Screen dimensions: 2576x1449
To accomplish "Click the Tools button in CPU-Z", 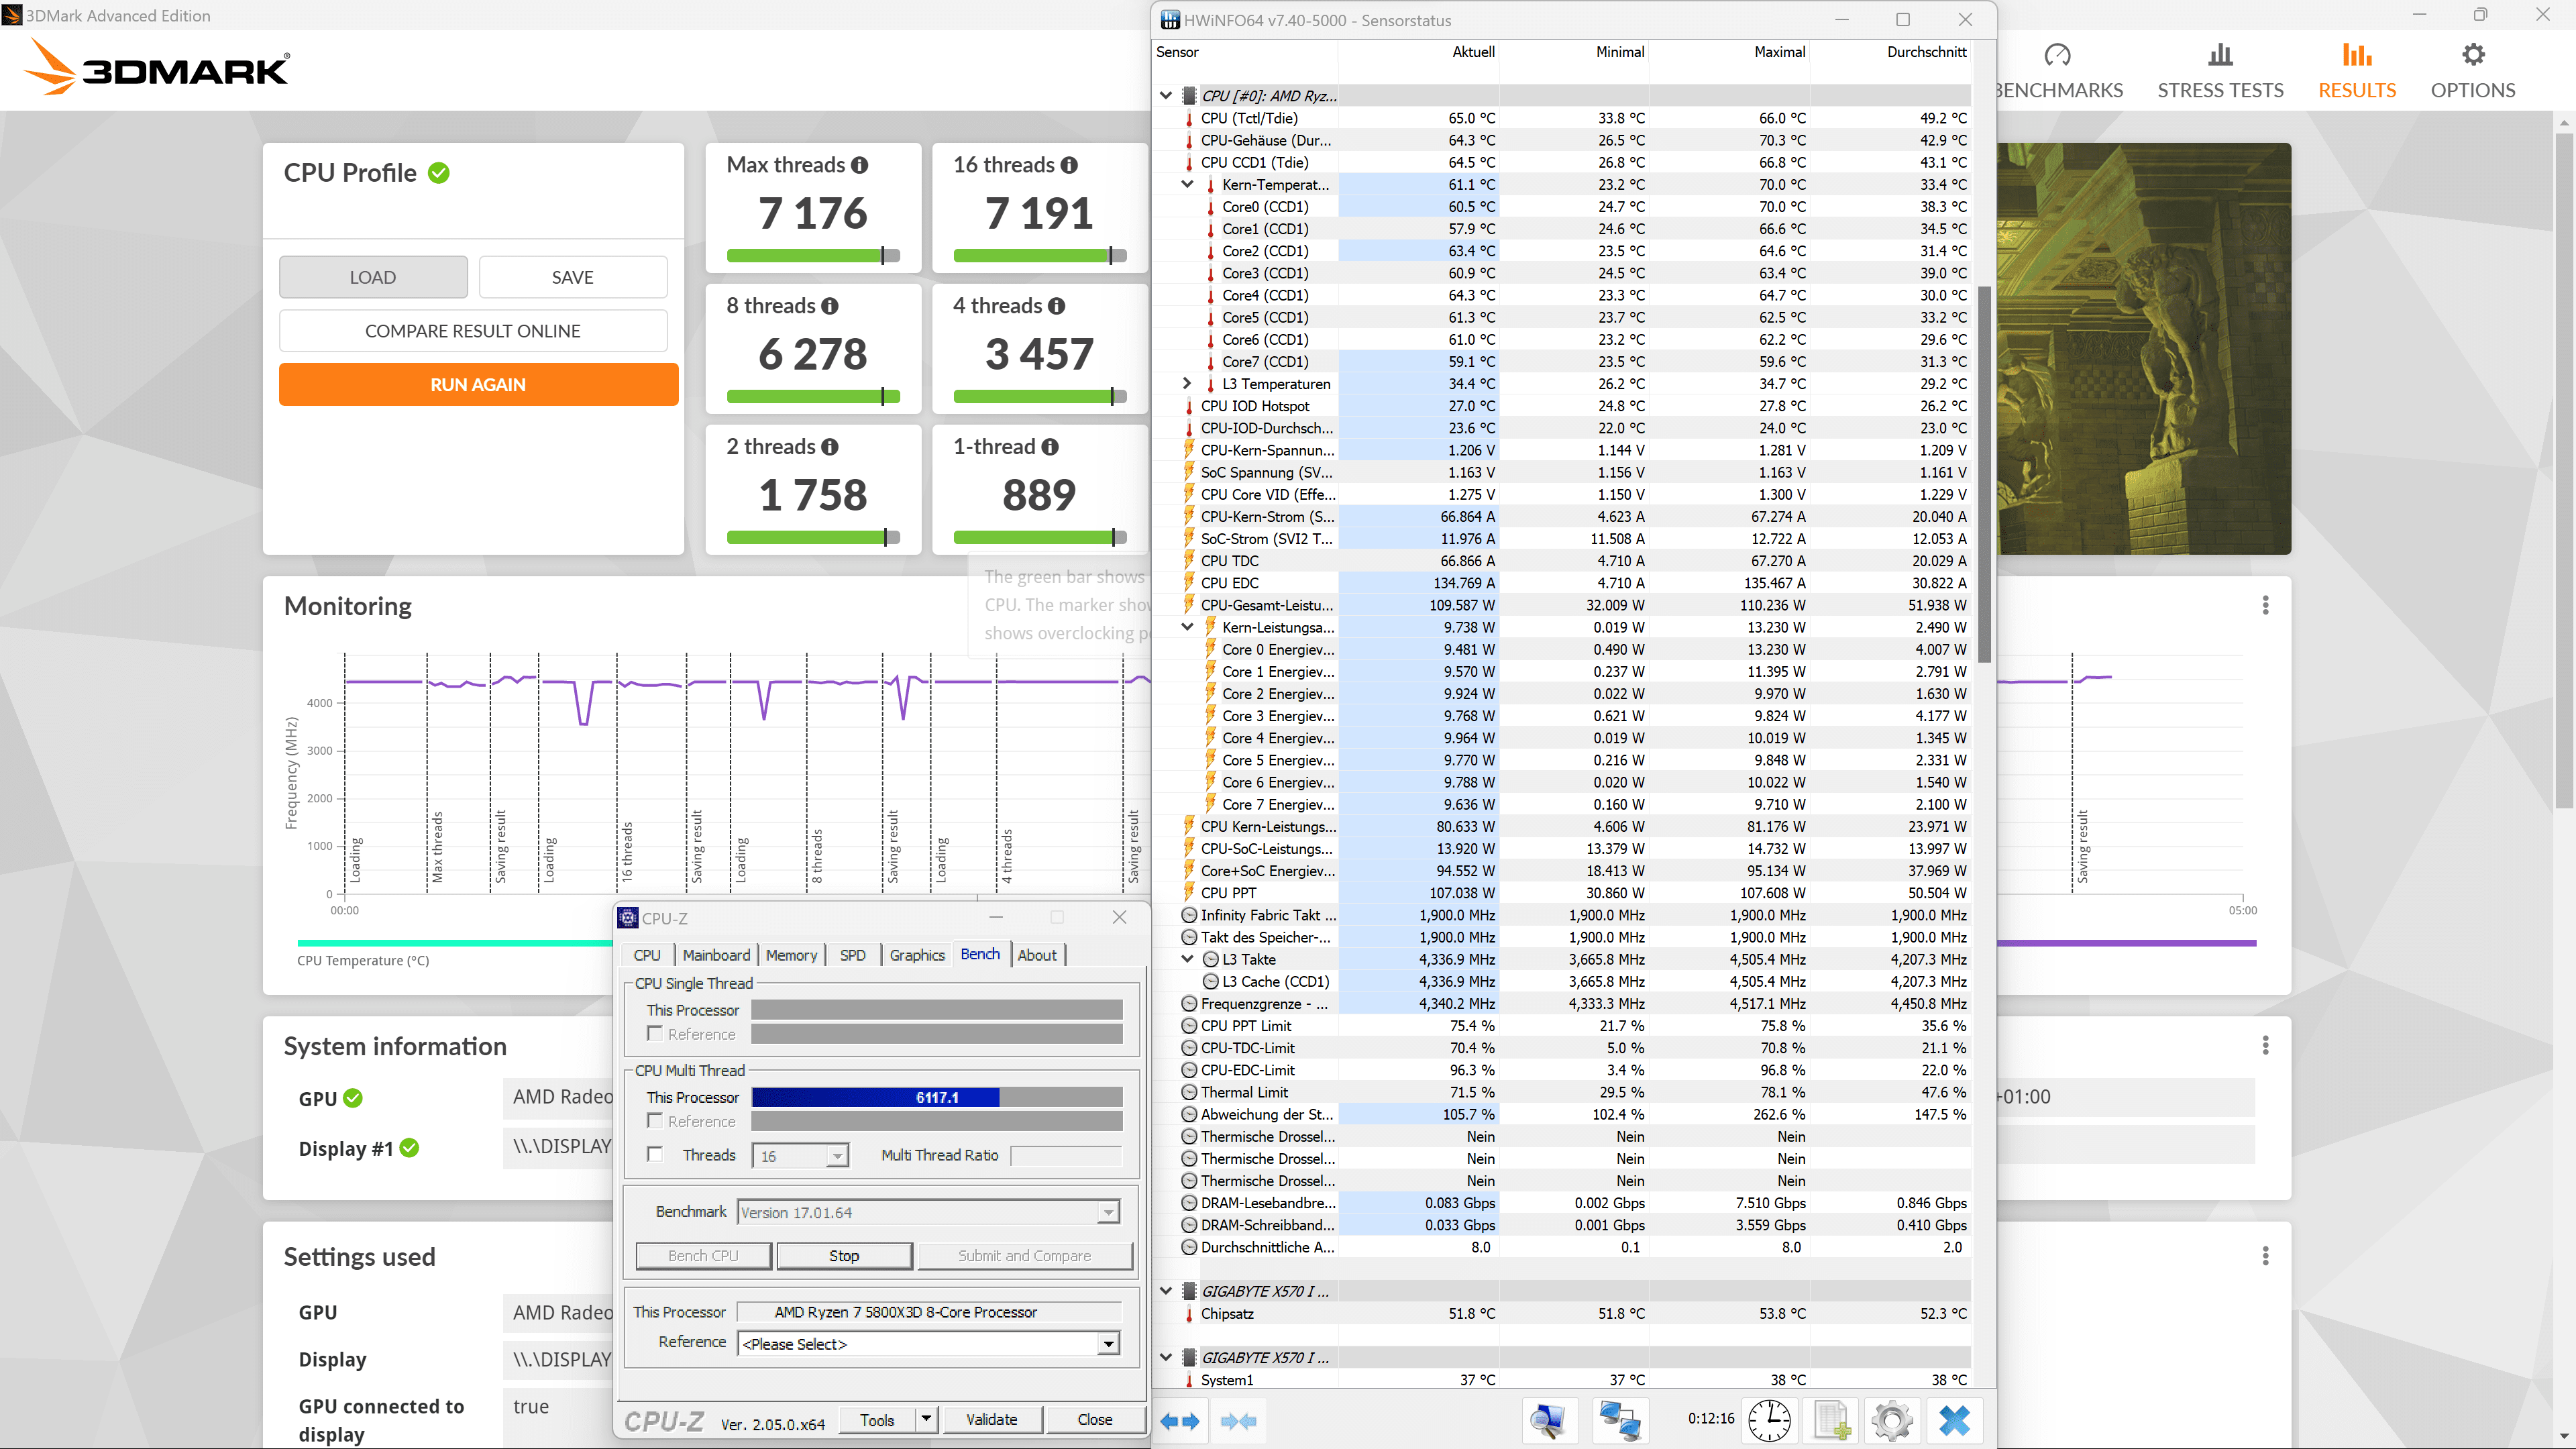I will [x=877, y=1419].
